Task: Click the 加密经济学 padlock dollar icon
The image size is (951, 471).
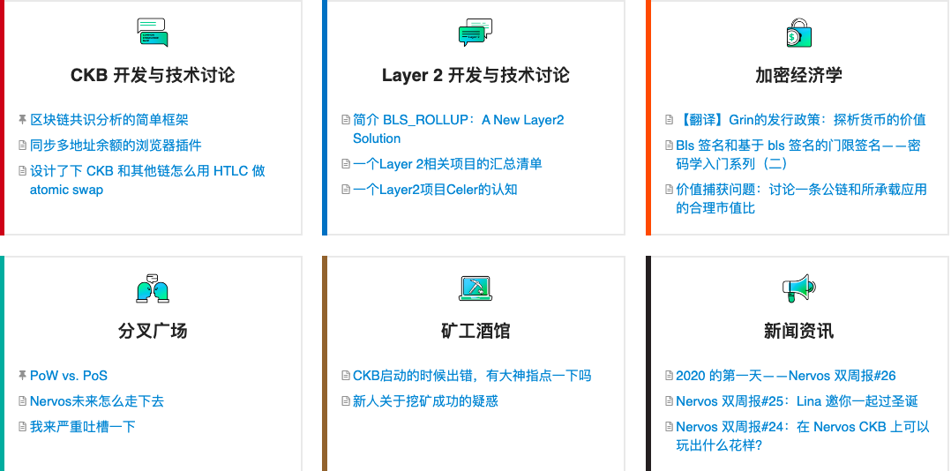Action: tap(798, 33)
